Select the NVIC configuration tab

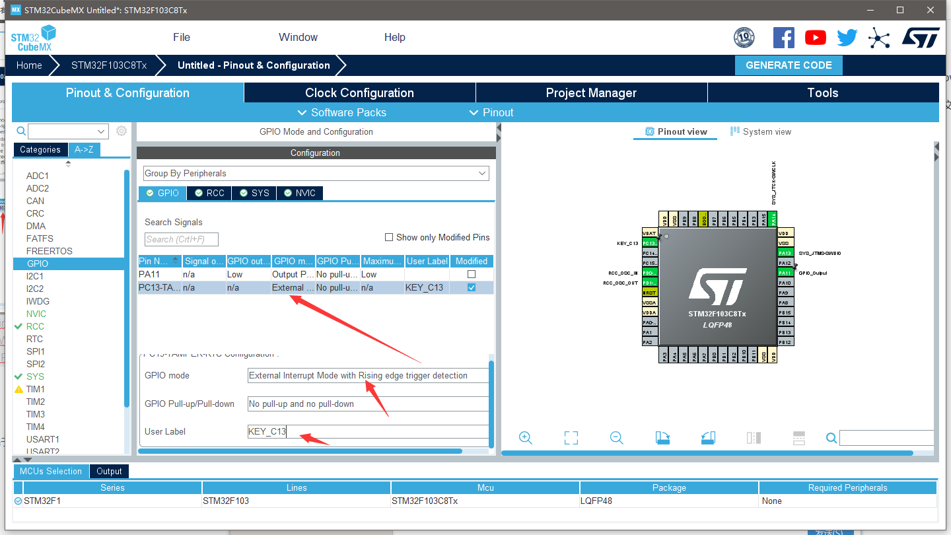point(300,193)
